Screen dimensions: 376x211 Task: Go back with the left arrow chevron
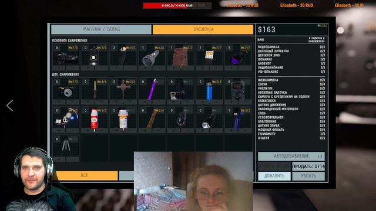(9, 105)
